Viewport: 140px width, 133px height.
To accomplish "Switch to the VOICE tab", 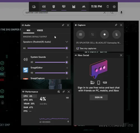I will click(40, 30).
